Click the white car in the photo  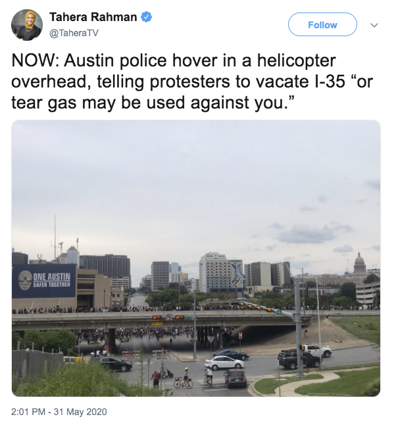pos(224,362)
